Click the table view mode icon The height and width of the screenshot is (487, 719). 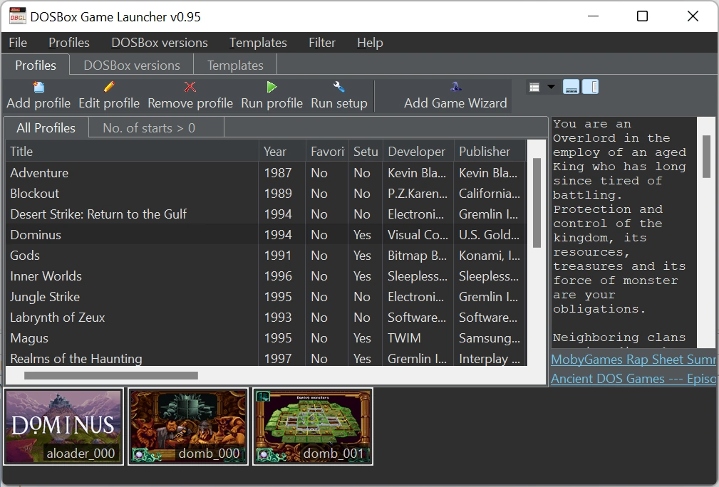coord(534,88)
